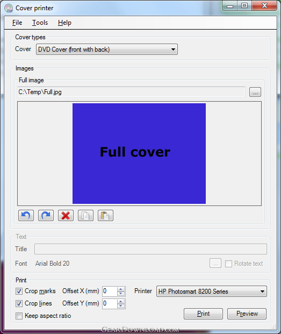This screenshot has width=281, height=334.
Task: Toggle the Crop marks checkbox
Action: click(x=19, y=291)
